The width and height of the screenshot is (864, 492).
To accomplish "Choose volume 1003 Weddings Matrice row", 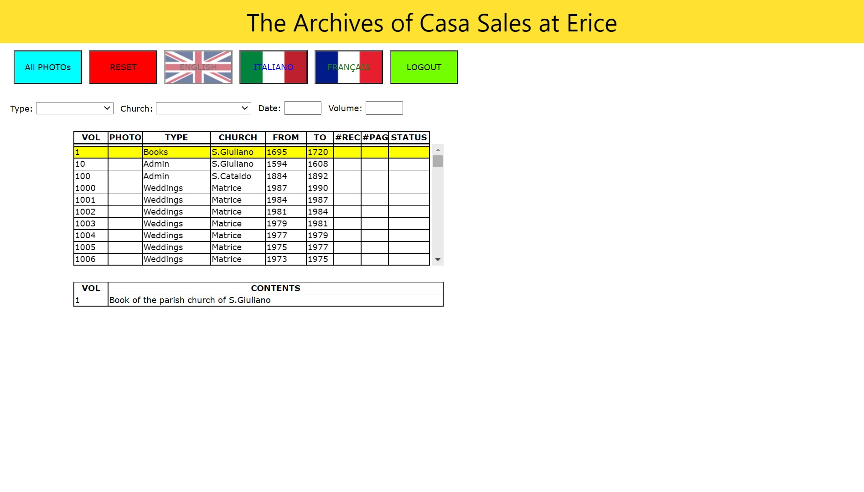I will click(x=251, y=223).
